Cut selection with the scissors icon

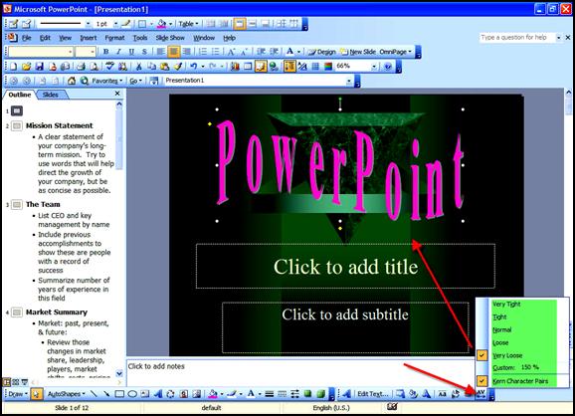pos(138,67)
